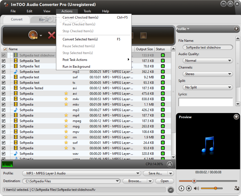Click the star icon on Softpedia mkv row
This screenshot has width=241, height=196.
[x=66, y=104]
